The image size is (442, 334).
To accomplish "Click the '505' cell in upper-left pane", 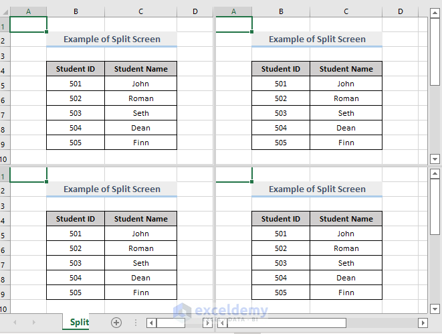I will [76, 143].
